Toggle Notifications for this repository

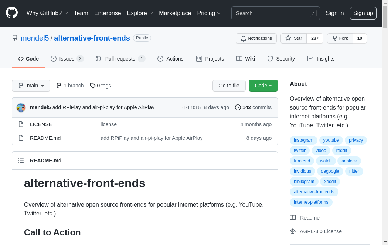(x=256, y=38)
